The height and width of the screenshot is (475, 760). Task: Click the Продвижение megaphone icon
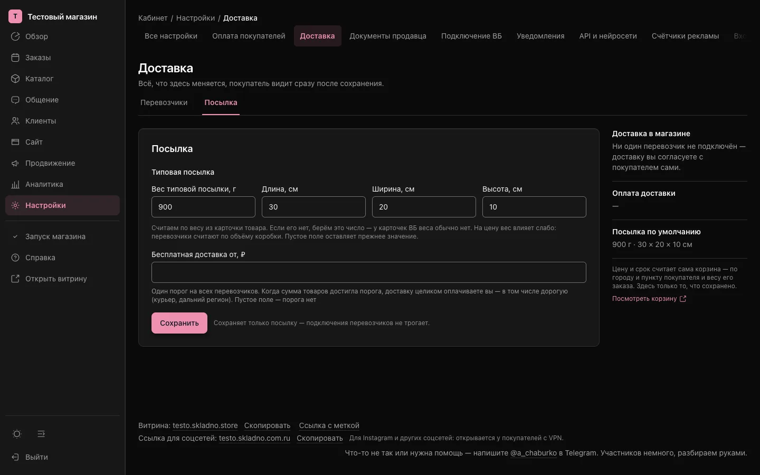coord(15,163)
